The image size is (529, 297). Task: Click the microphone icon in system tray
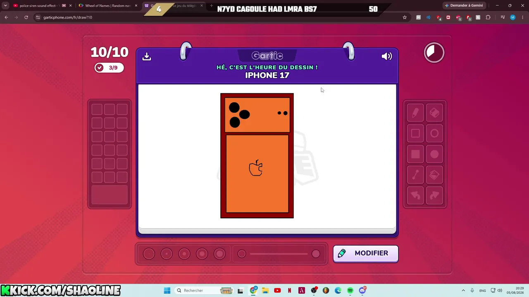click(x=472, y=290)
